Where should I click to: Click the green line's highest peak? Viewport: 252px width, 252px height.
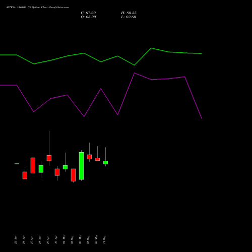tap(151, 48)
